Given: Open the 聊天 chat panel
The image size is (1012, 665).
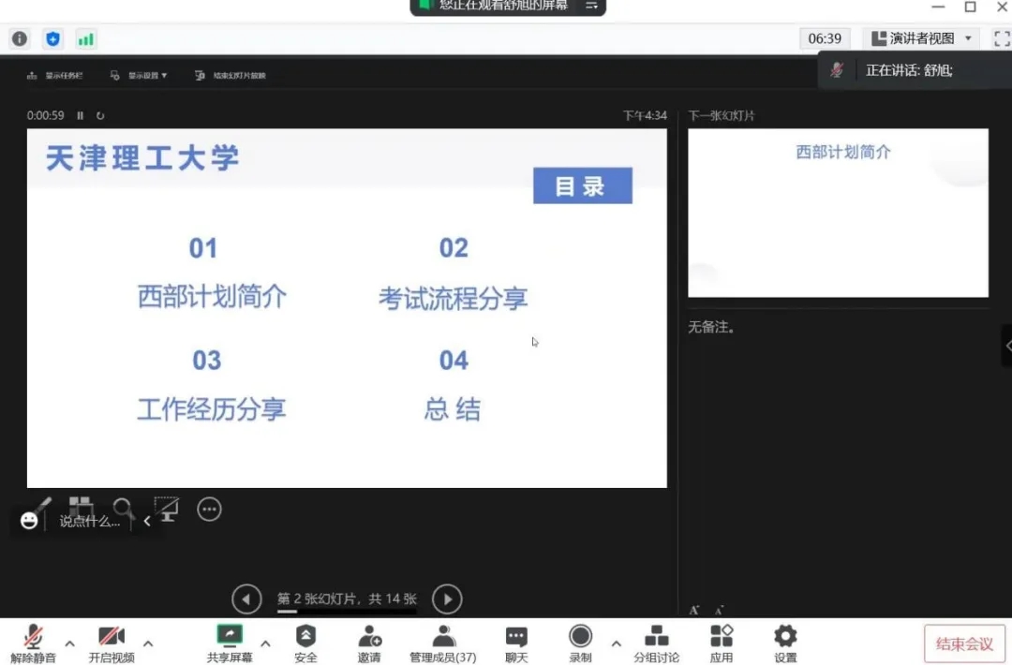Looking at the screenshot, I should (x=516, y=638).
